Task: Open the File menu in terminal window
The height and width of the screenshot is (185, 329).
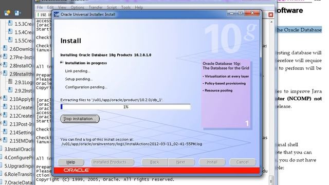Action: pos(40,7)
